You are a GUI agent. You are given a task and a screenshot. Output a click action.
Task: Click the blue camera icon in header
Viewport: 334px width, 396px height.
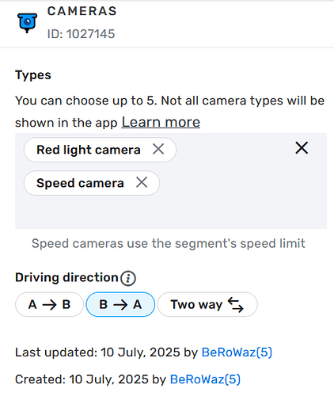[27, 23]
